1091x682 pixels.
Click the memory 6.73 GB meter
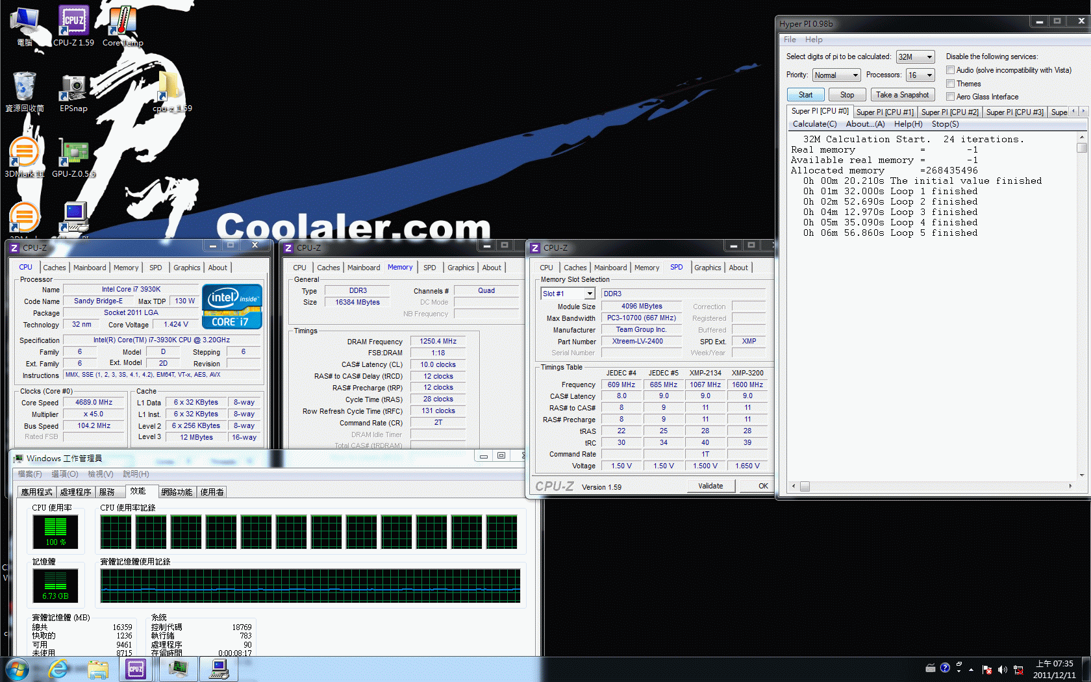(x=55, y=585)
